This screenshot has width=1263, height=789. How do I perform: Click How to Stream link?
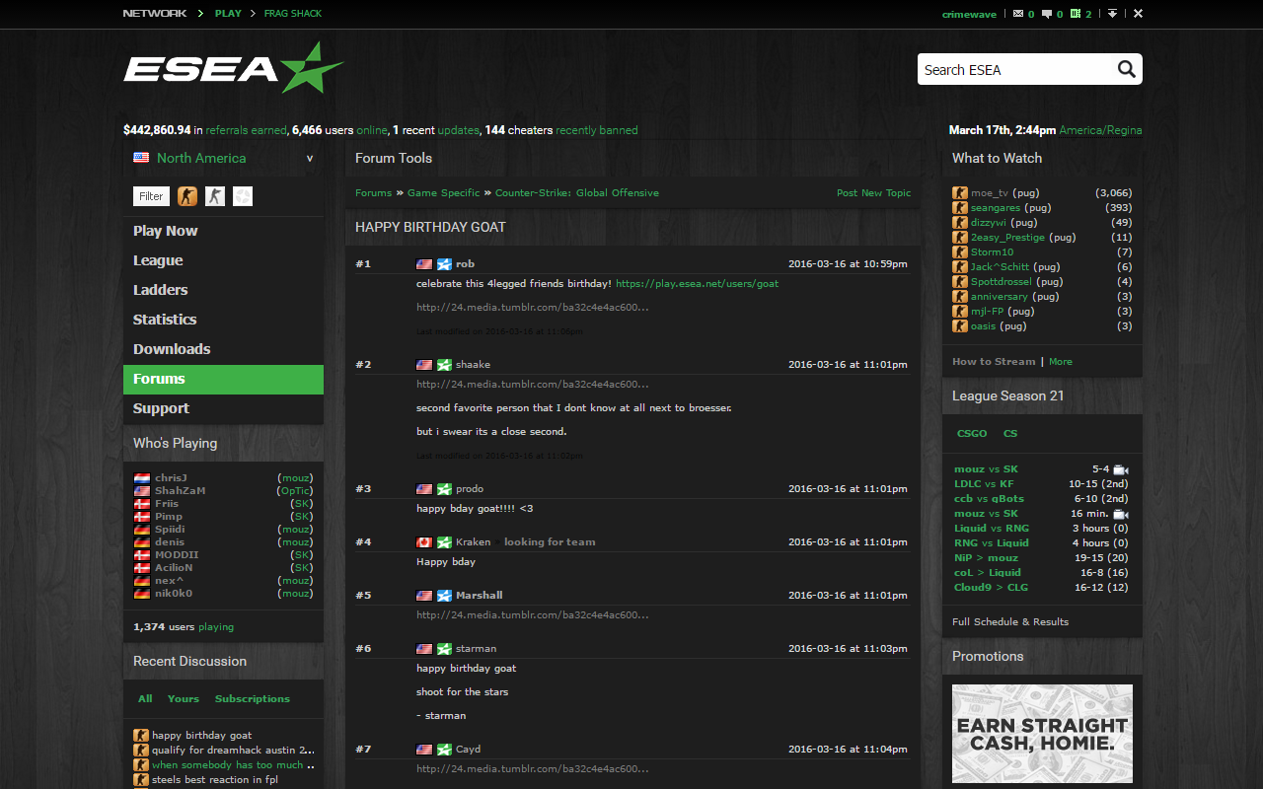(994, 362)
